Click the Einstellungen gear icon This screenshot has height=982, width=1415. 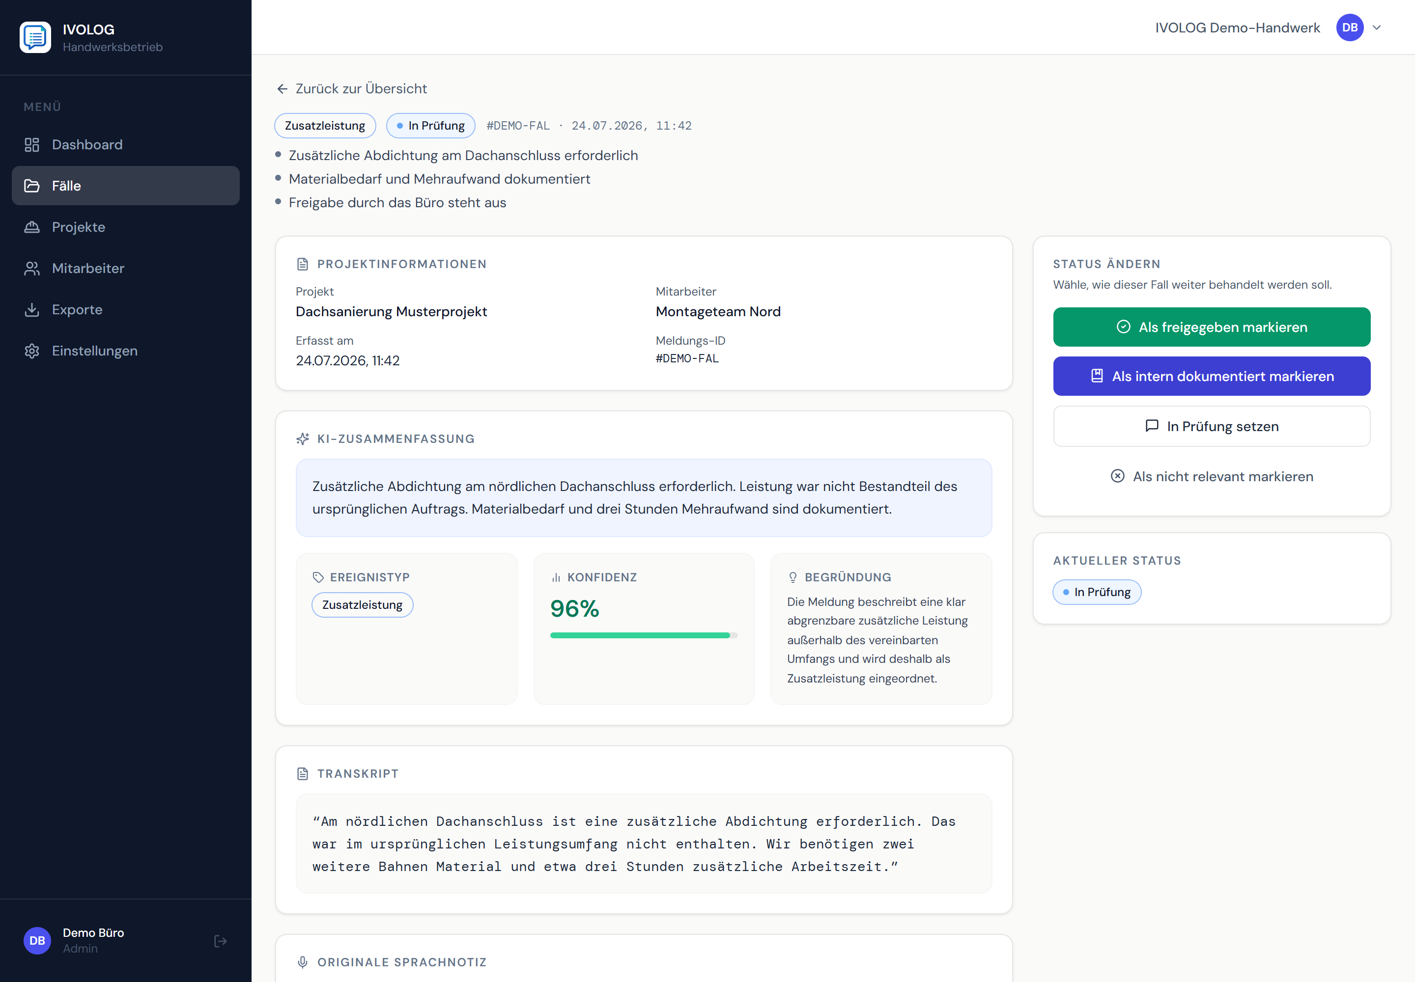(31, 351)
